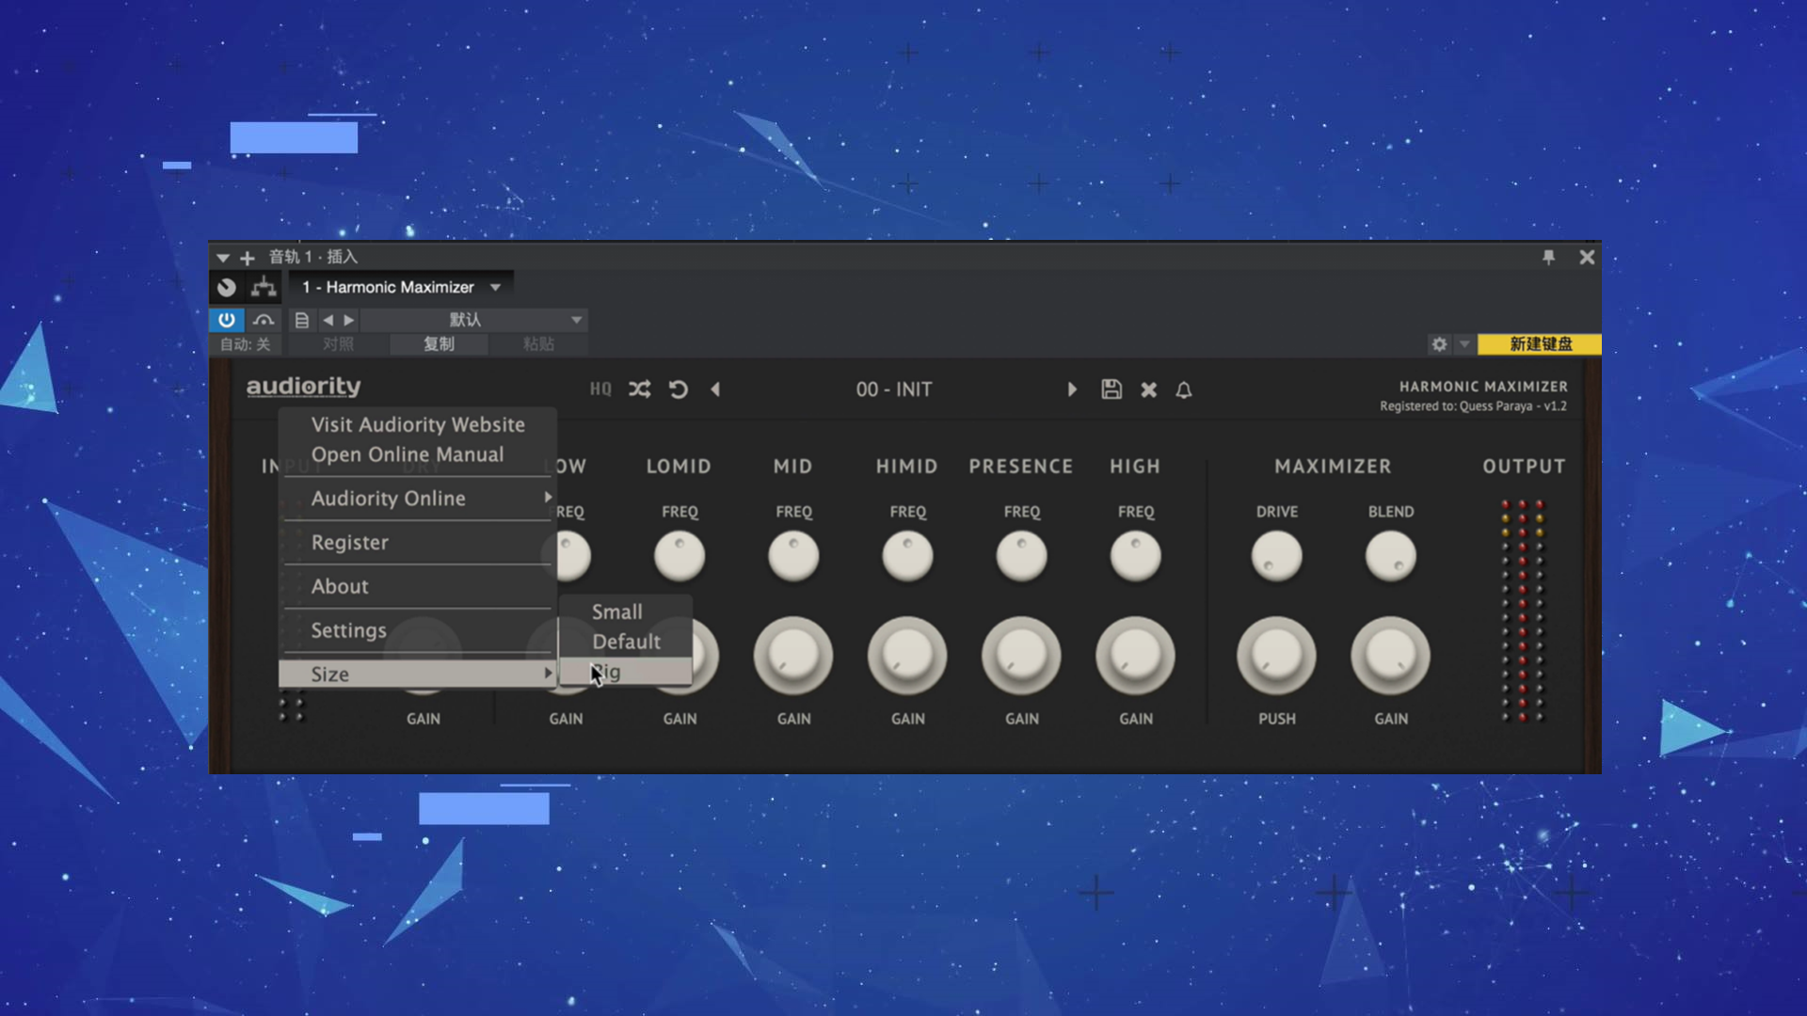
Task: Collapse the insert window triangle
Action: pos(223,258)
